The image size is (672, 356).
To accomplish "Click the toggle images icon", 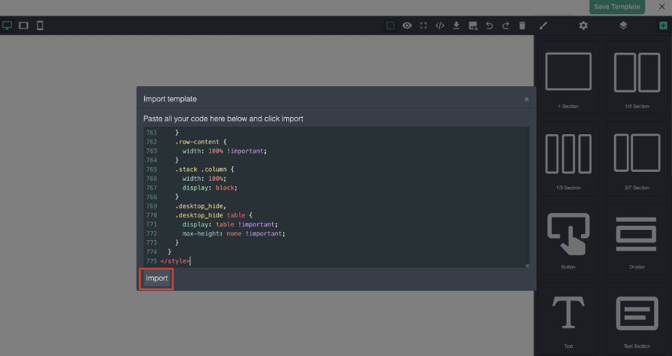I will [473, 25].
